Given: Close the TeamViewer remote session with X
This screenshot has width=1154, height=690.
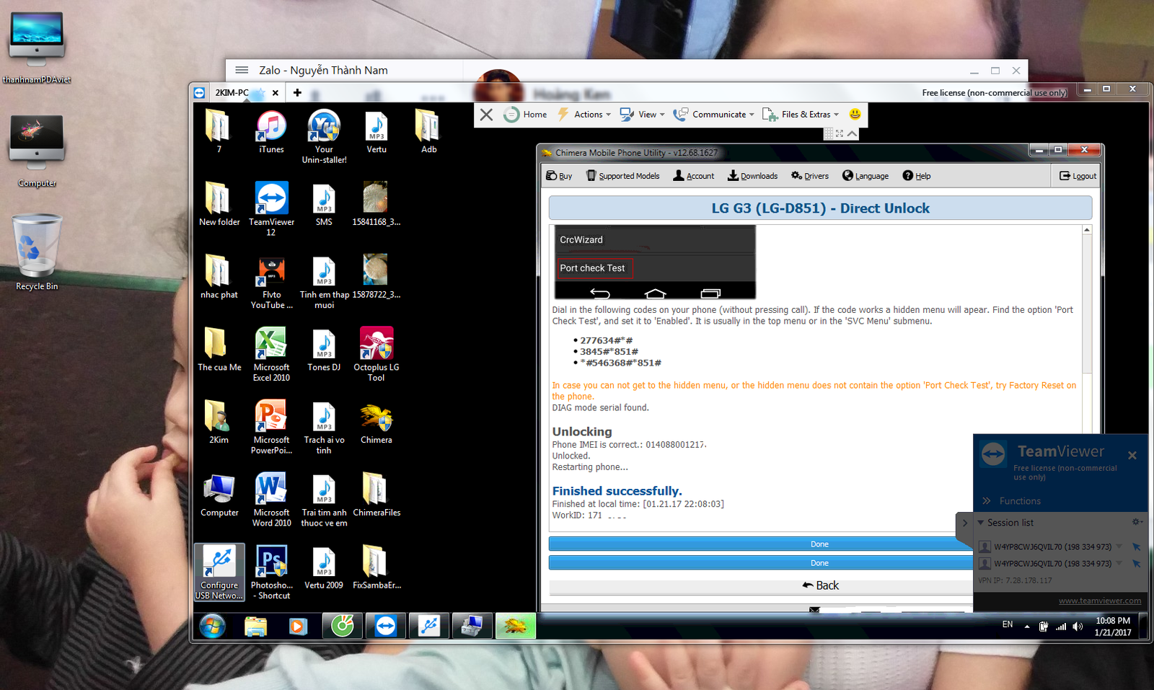Looking at the screenshot, I should tap(487, 115).
